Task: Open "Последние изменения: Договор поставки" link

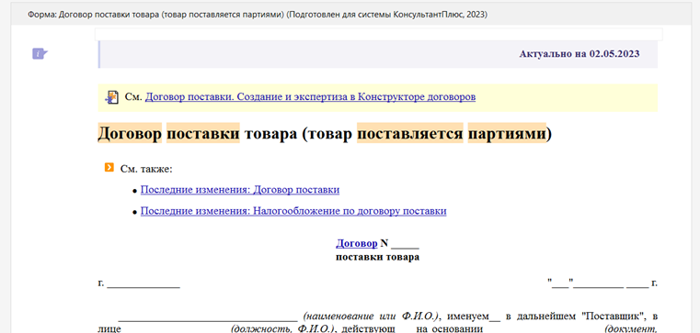Action: 240,190
